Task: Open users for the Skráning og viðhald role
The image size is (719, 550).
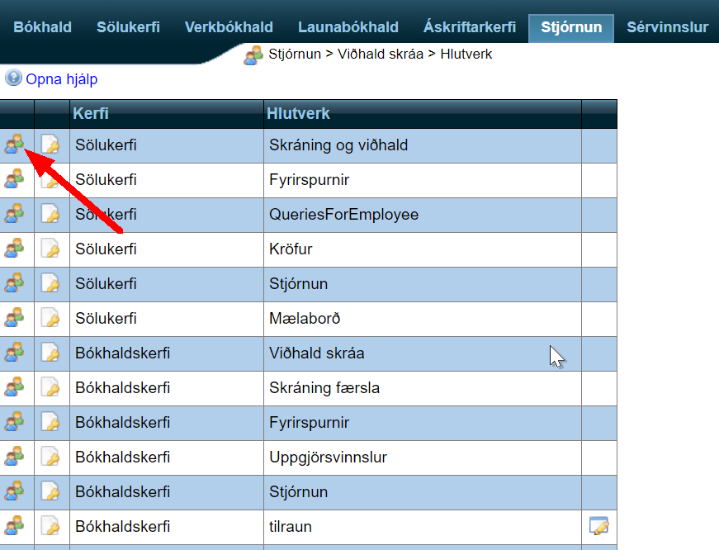Action: point(15,145)
